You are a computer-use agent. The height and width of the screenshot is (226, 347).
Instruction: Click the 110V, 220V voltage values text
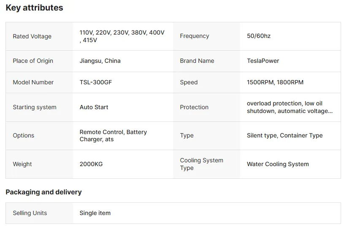coord(122,36)
